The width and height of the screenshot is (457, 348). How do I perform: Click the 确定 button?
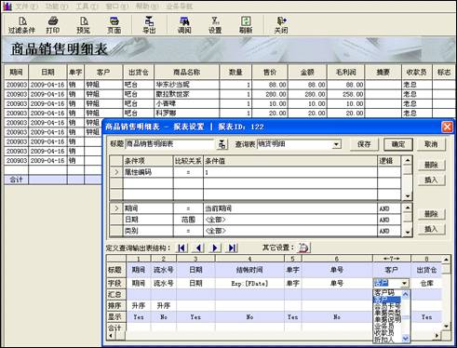[398, 144]
